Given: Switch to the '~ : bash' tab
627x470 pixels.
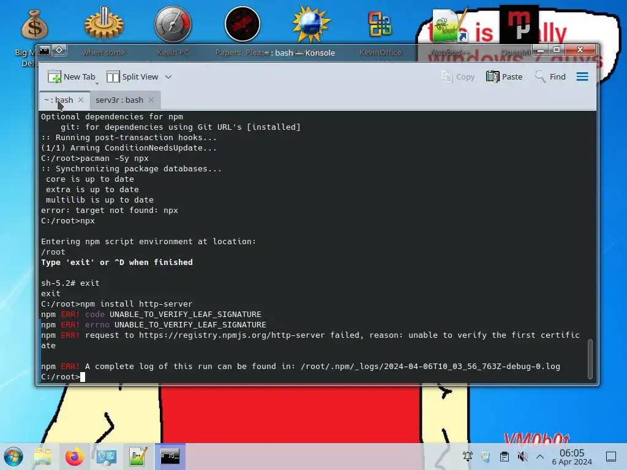Looking at the screenshot, I should coord(59,100).
